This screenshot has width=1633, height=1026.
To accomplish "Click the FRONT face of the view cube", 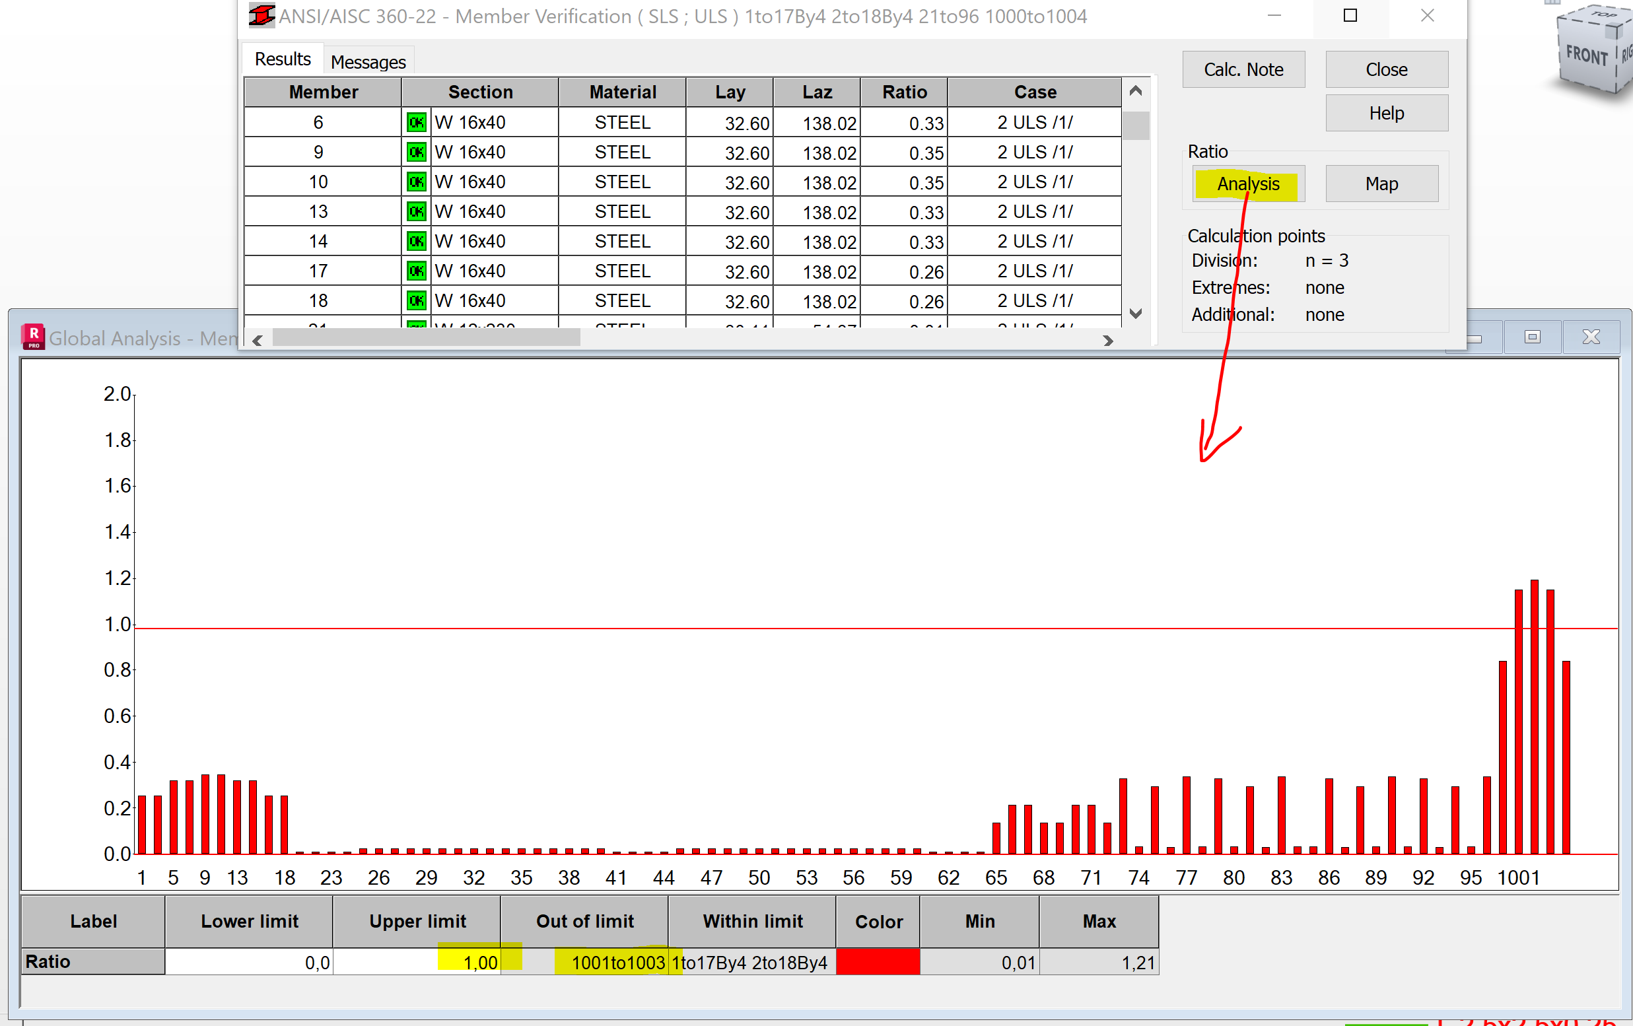I will pyautogui.click(x=1586, y=55).
